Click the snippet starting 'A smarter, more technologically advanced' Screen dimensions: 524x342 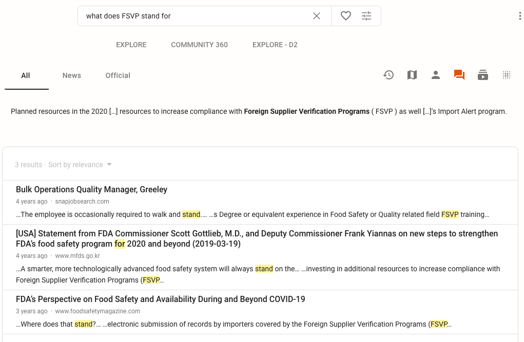click(258, 274)
